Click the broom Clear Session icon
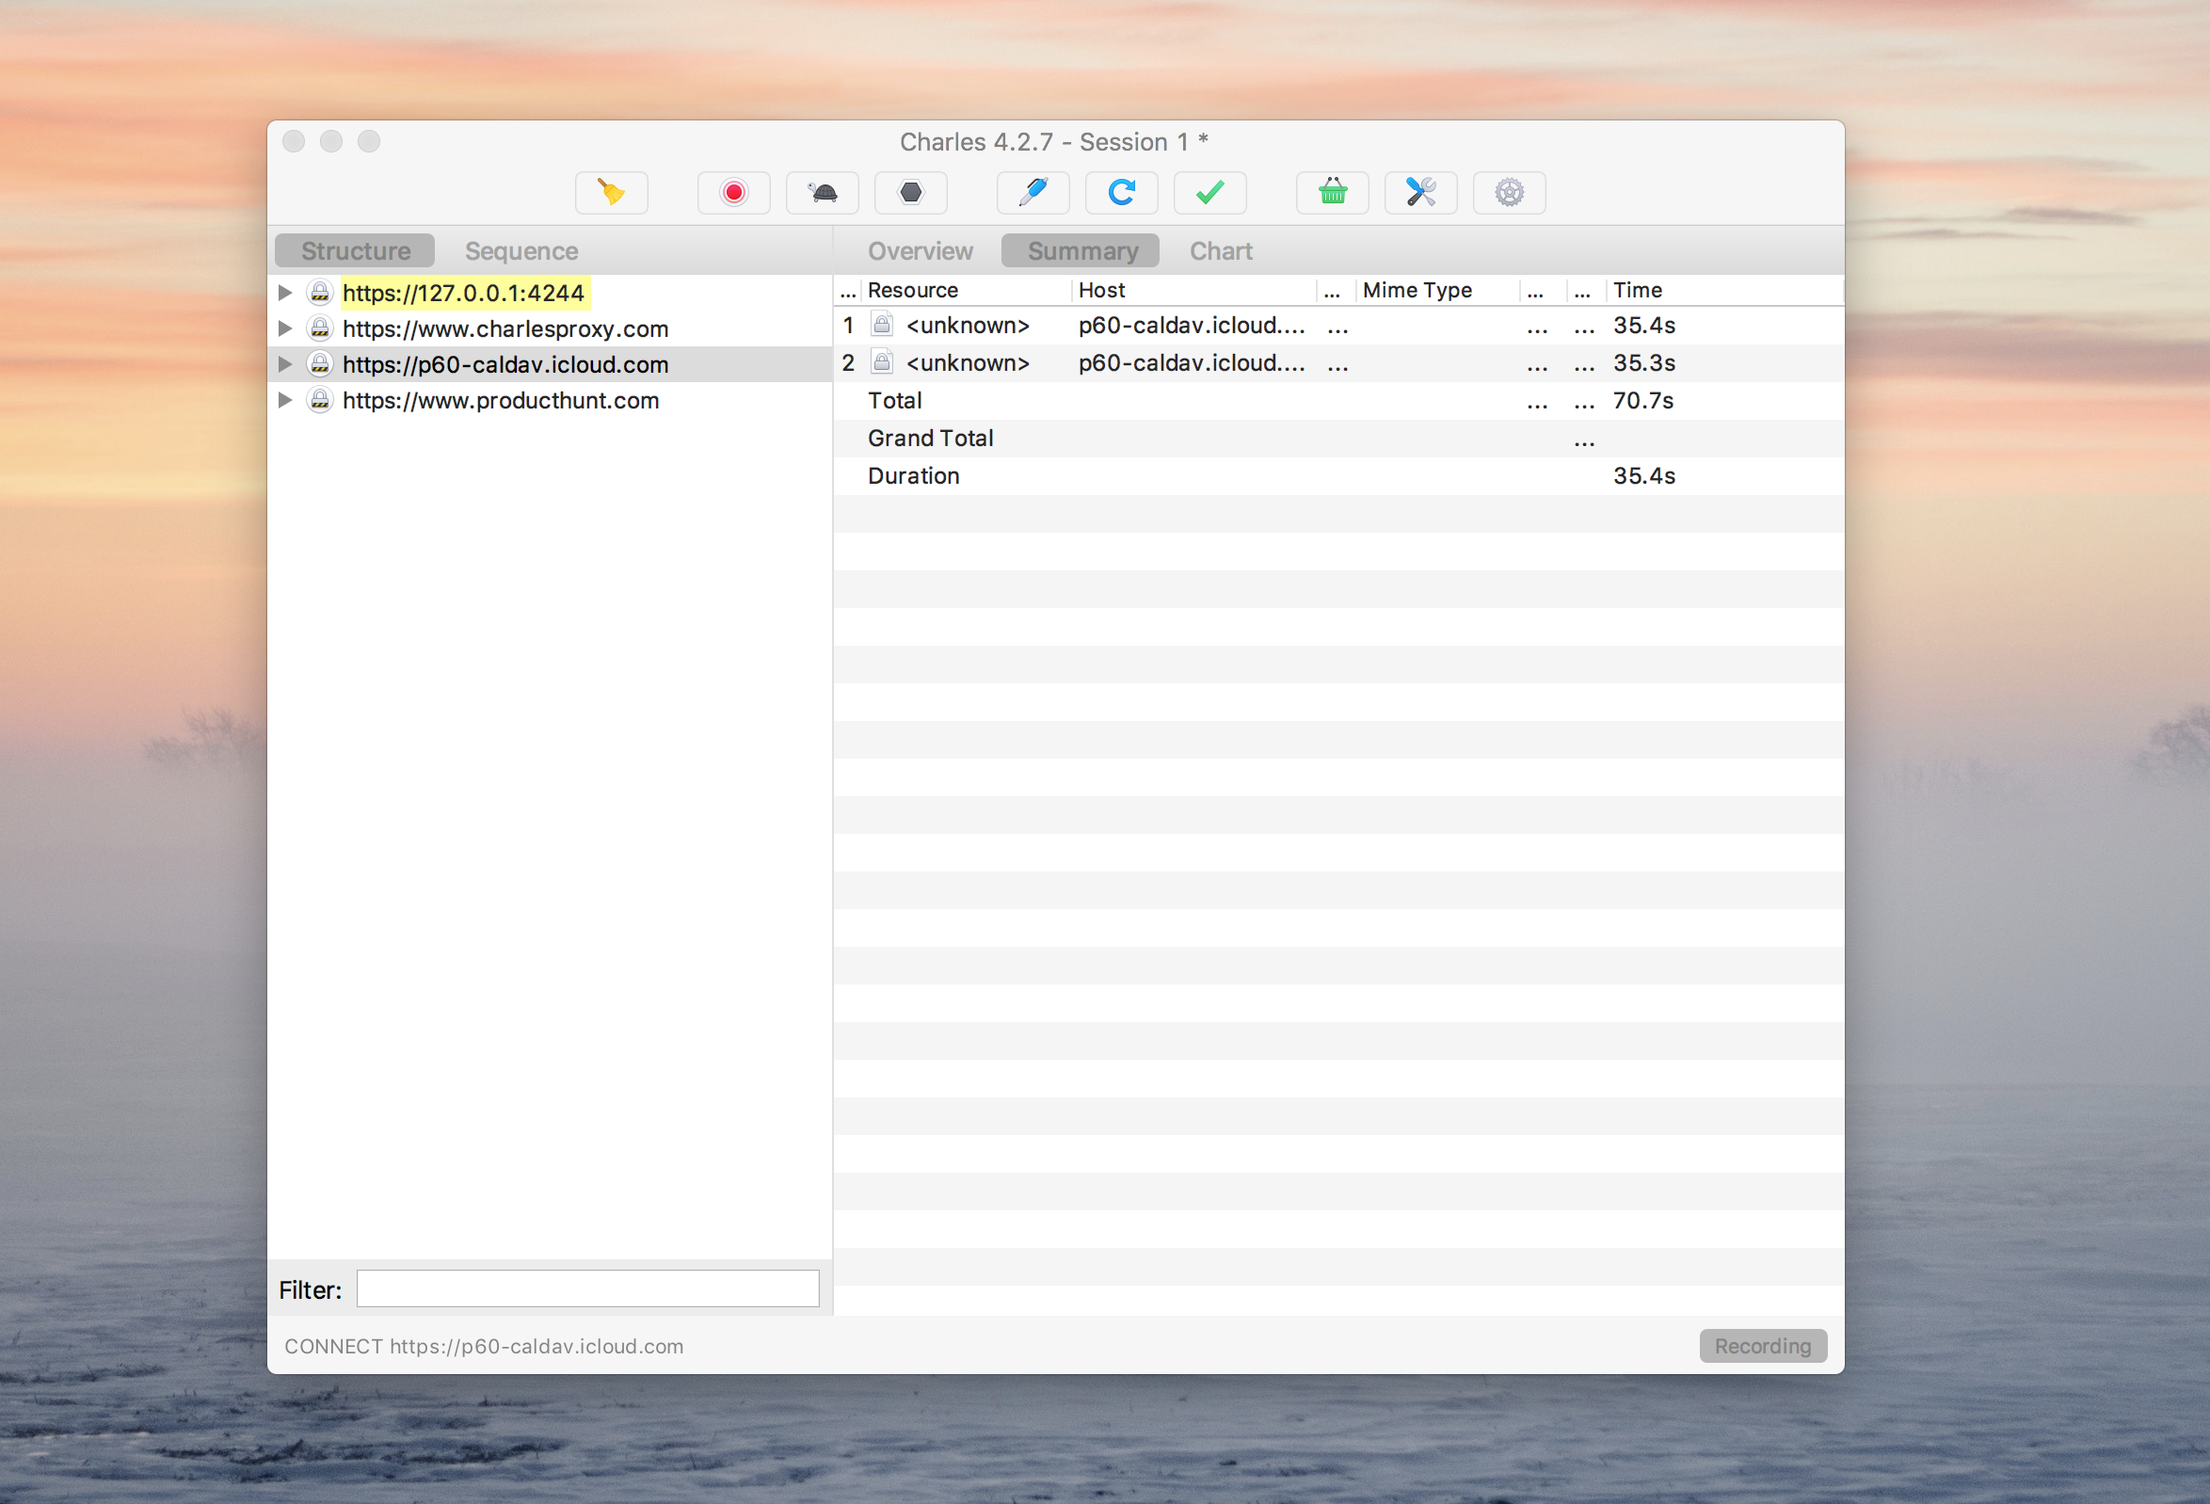Screen dimensions: 2210x1504 [x=612, y=193]
